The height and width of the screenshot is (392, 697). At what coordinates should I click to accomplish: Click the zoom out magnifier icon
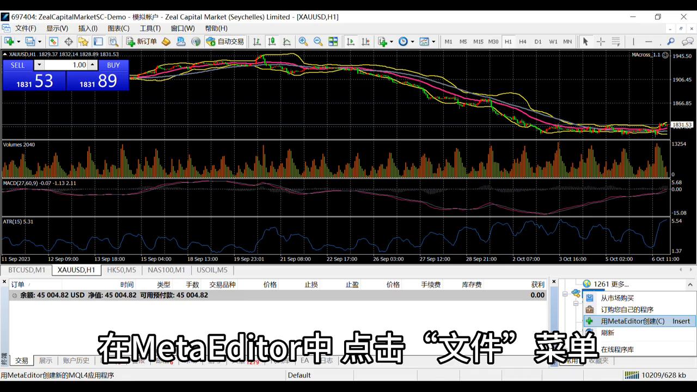point(318,41)
